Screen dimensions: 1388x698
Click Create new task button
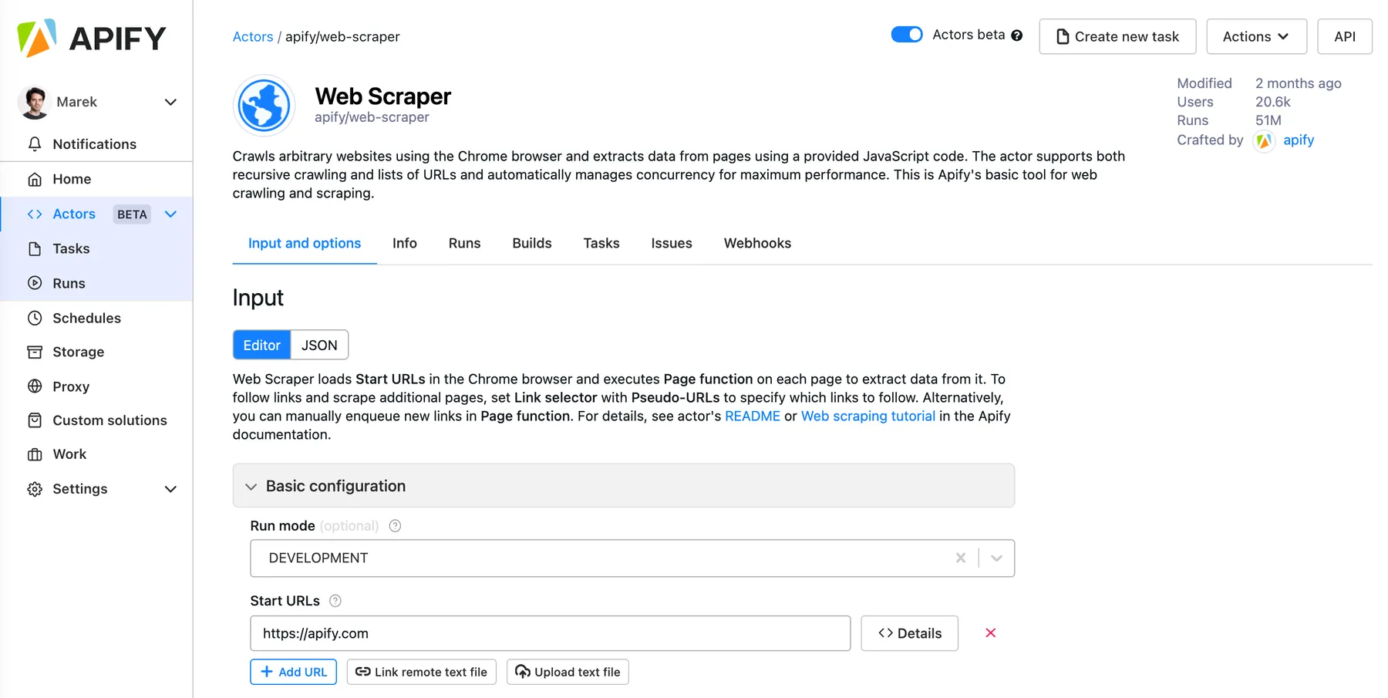[x=1117, y=36]
